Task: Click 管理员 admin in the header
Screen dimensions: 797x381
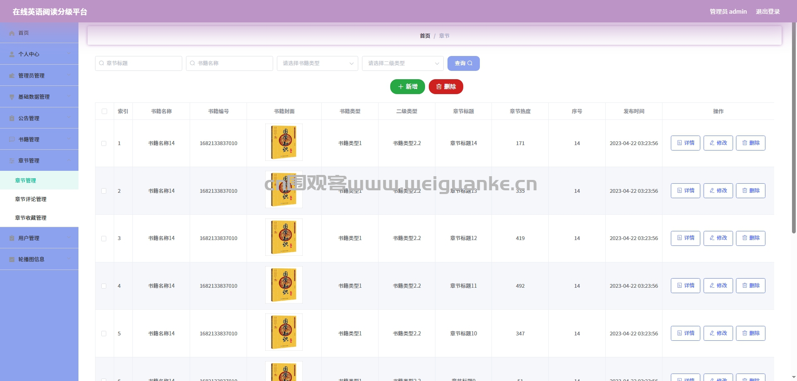Action: [x=728, y=12]
